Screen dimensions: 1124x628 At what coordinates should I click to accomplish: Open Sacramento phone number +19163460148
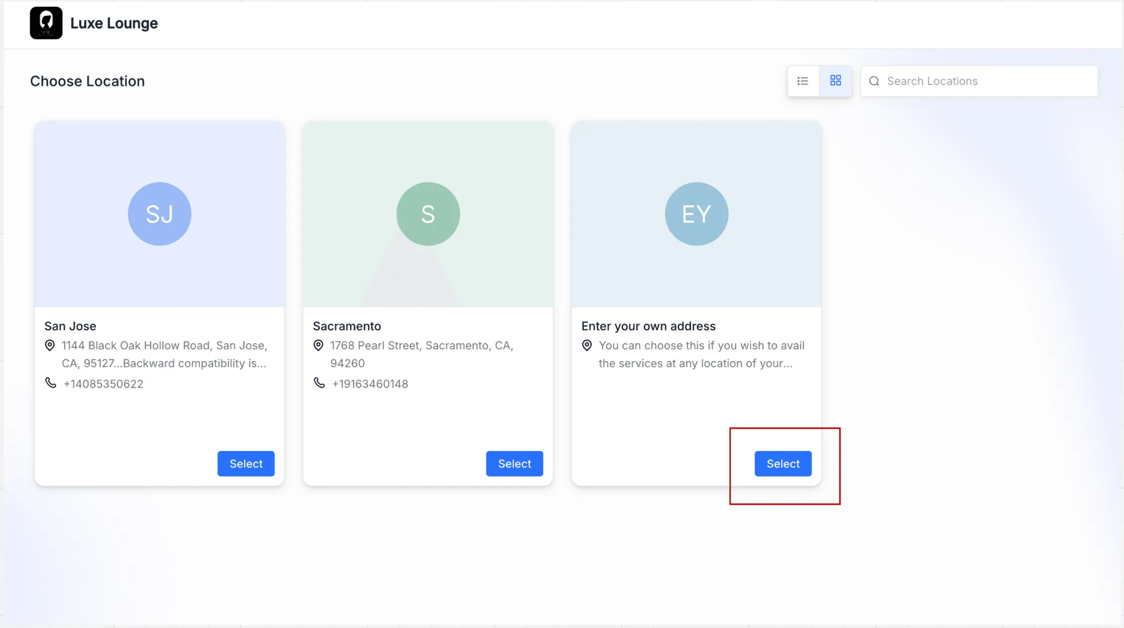tap(370, 384)
